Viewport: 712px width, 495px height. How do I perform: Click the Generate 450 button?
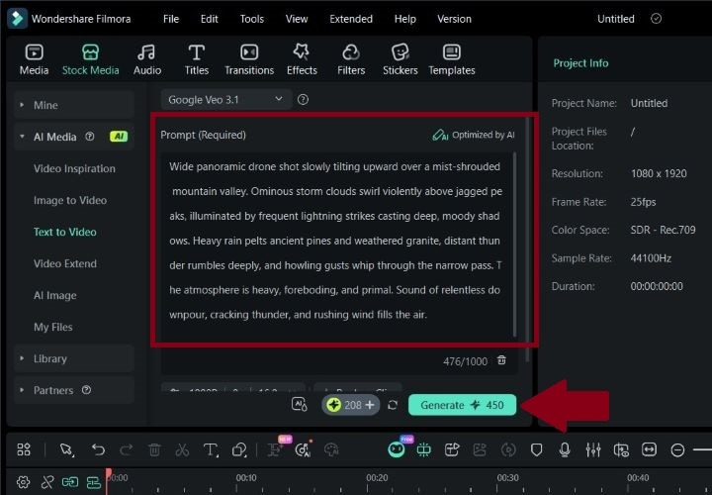tap(462, 405)
